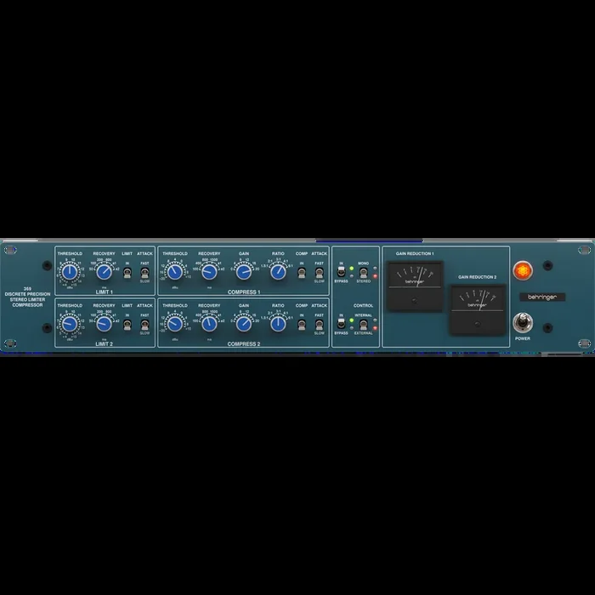This screenshot has height=595, width=595.
Task: Toggle the Limit 1 LIMIT IN switch
Action: [x=127, y=273]
